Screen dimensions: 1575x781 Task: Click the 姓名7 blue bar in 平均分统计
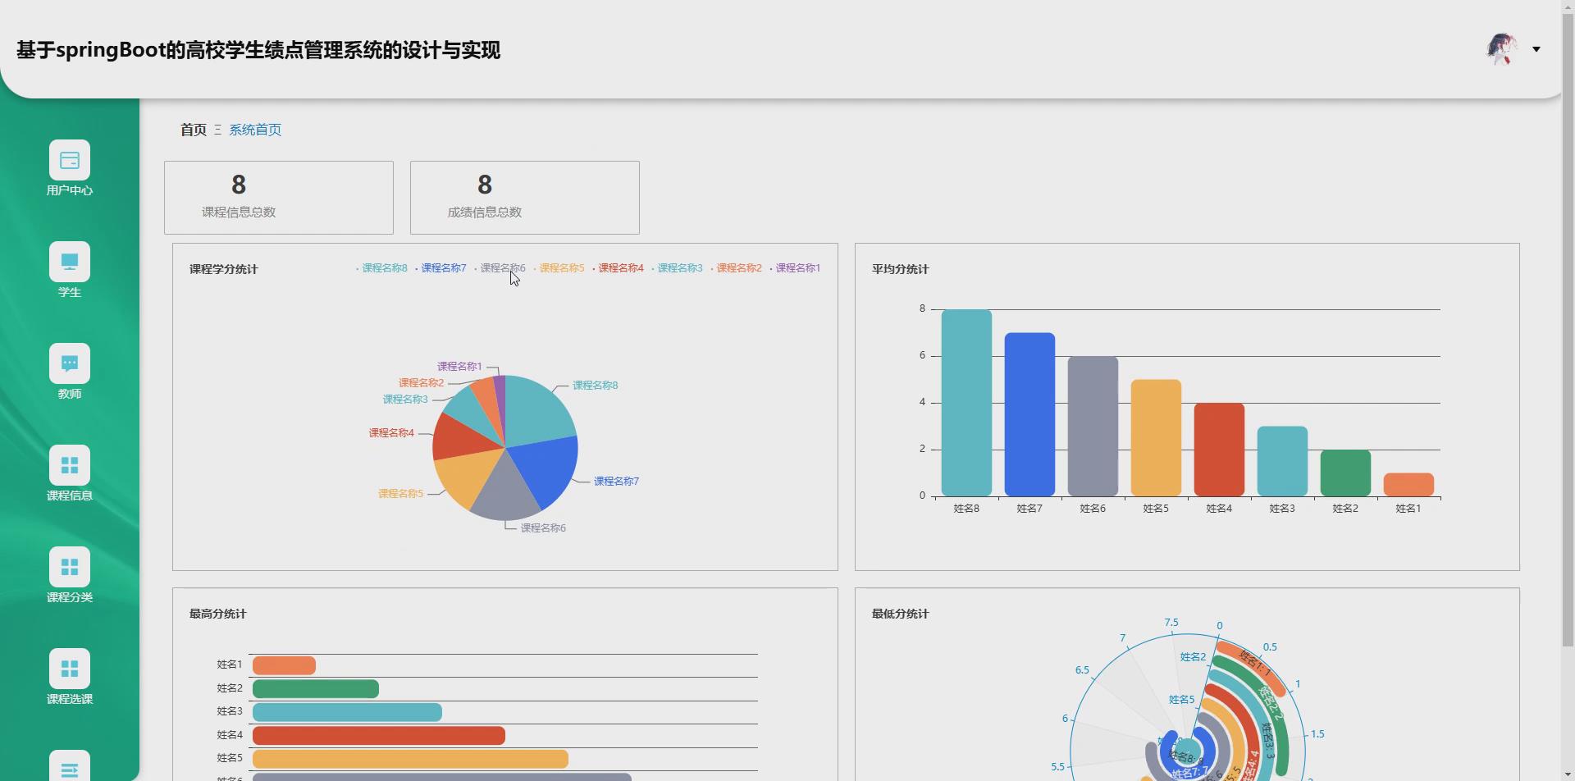click(1029, 414)
